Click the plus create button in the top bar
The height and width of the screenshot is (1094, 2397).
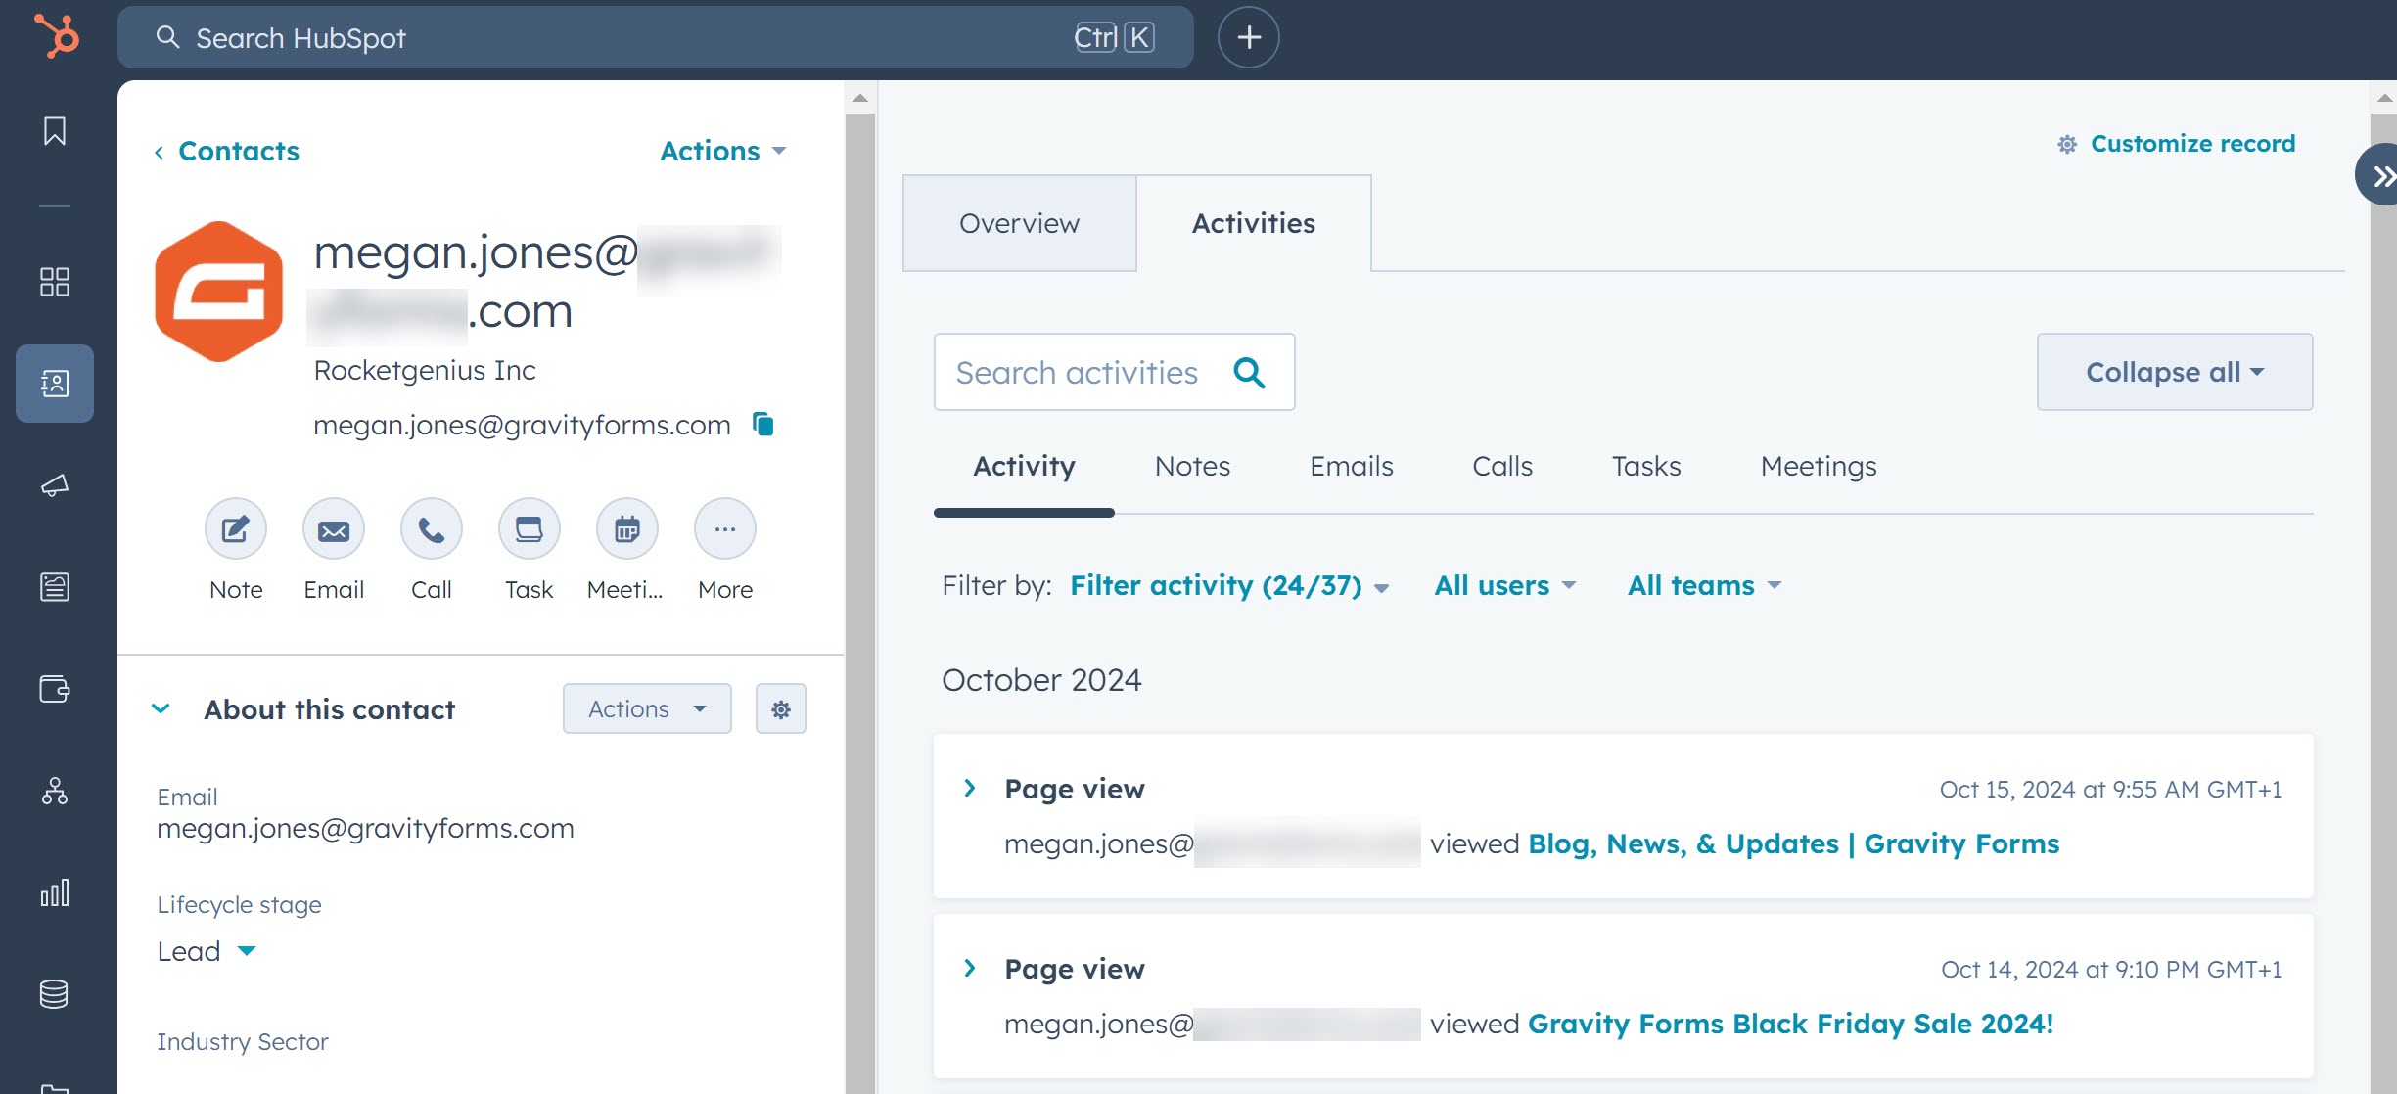coord(1249,37)
